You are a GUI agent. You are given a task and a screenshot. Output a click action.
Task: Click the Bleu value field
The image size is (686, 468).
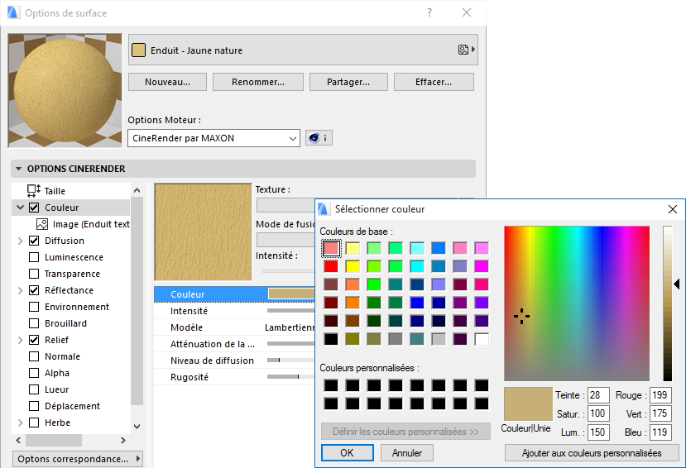(660, 432)
